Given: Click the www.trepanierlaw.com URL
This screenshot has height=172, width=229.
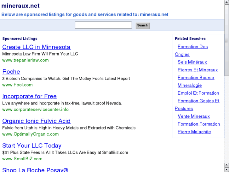Looking at the screenshot, I should (x=26, y=60).
